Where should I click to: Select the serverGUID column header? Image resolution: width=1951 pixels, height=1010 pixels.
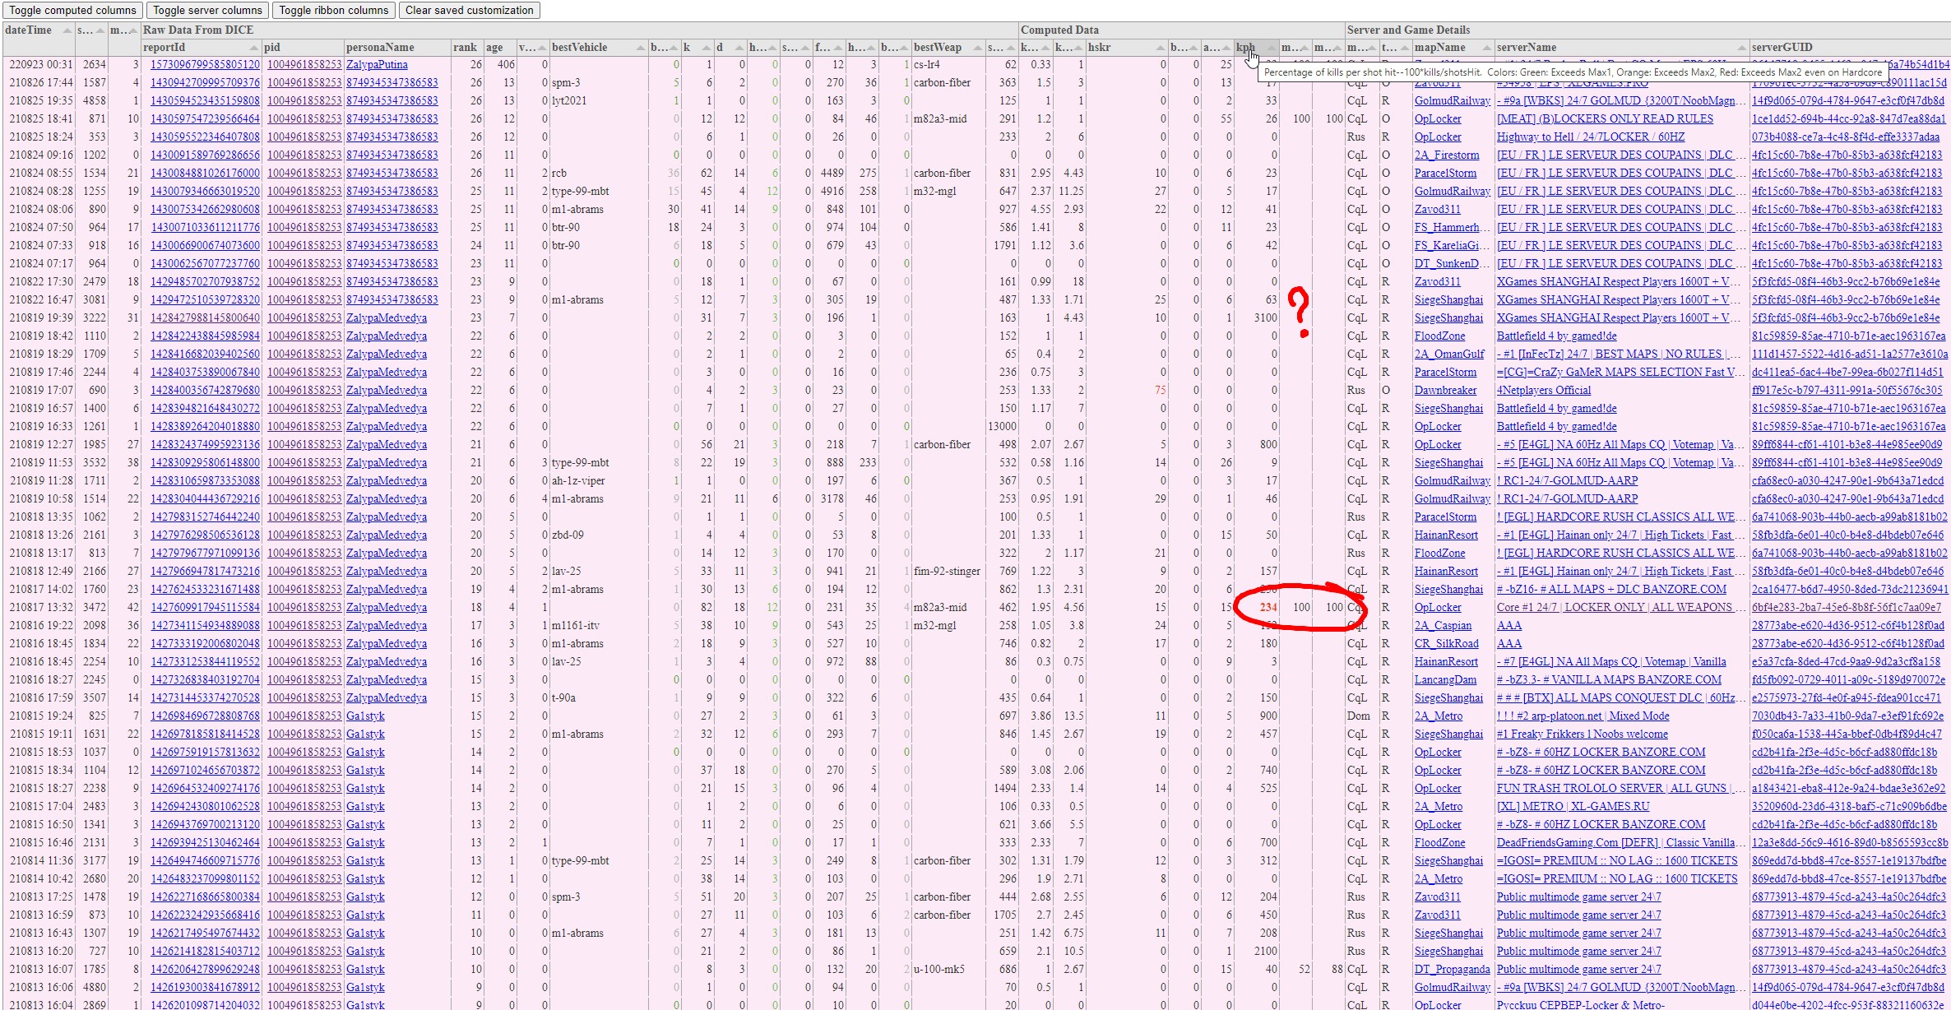[1850, 48]
